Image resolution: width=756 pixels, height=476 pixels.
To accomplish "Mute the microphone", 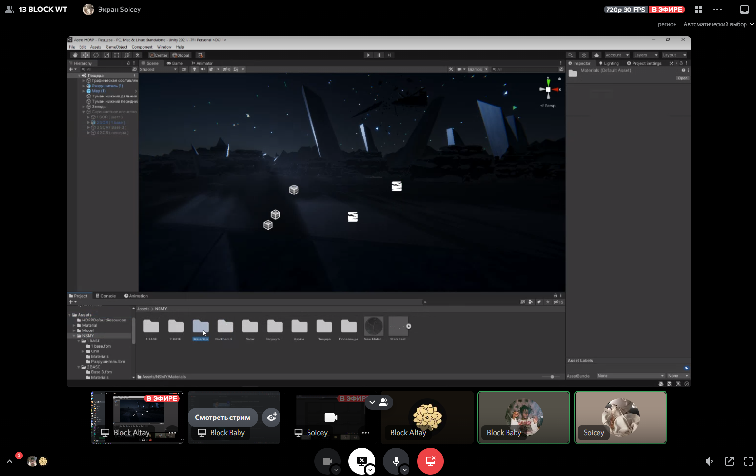I will [x=396, y=461].
